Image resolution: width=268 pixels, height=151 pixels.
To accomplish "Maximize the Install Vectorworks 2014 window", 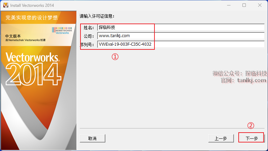I will 244,5.
